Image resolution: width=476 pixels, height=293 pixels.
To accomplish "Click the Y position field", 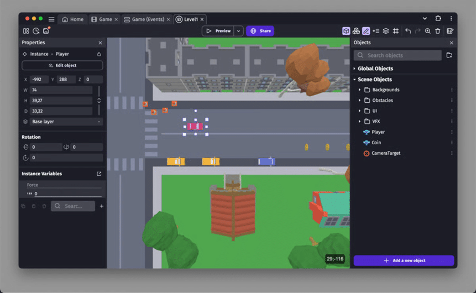I will coord(66,80).
